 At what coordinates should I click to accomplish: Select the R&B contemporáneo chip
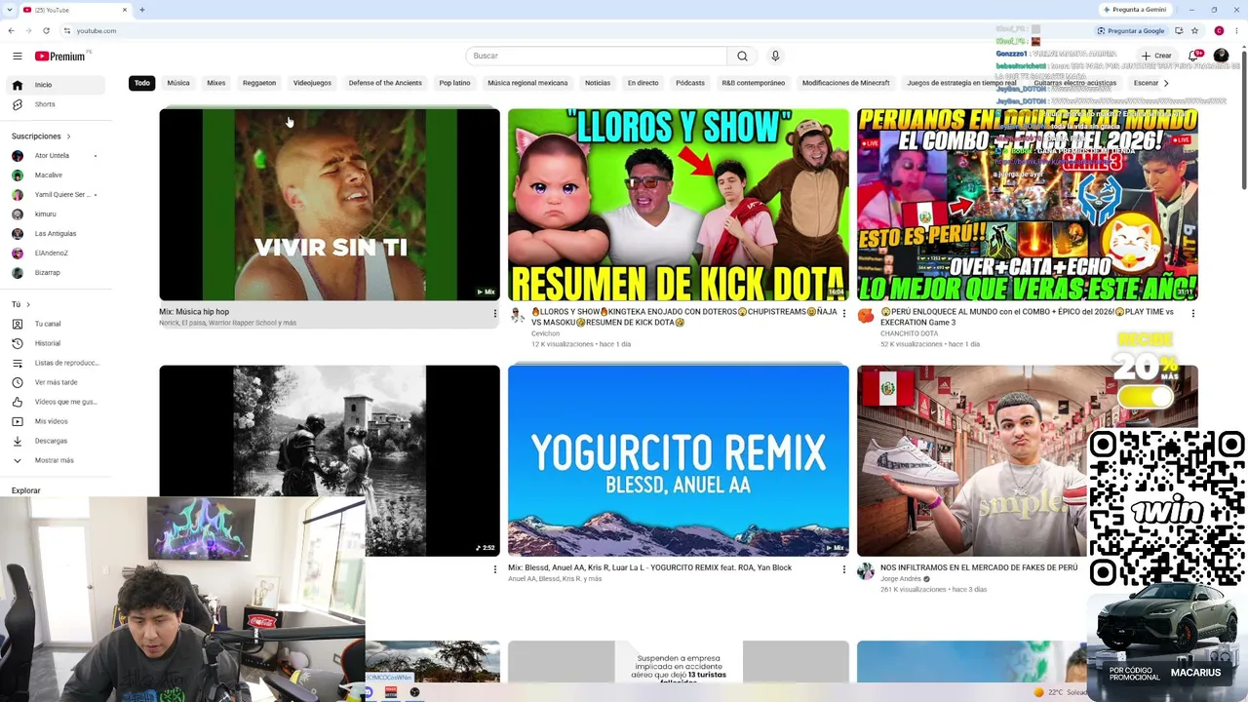point(754,83)
